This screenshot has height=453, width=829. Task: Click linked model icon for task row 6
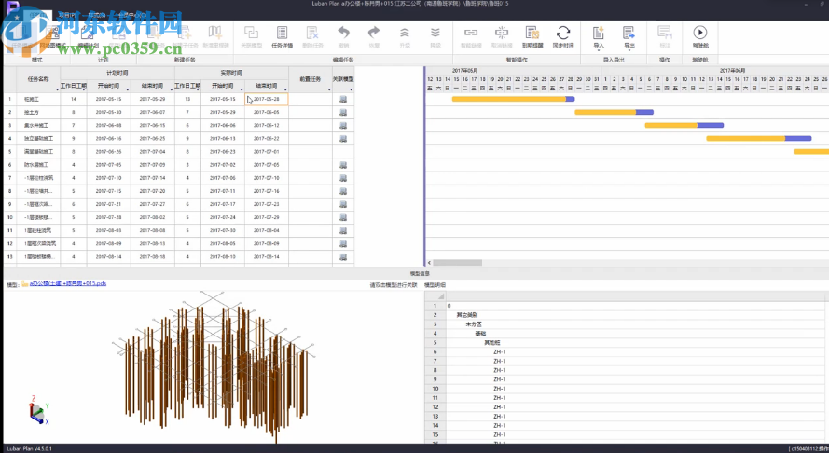tap(343, 165)
